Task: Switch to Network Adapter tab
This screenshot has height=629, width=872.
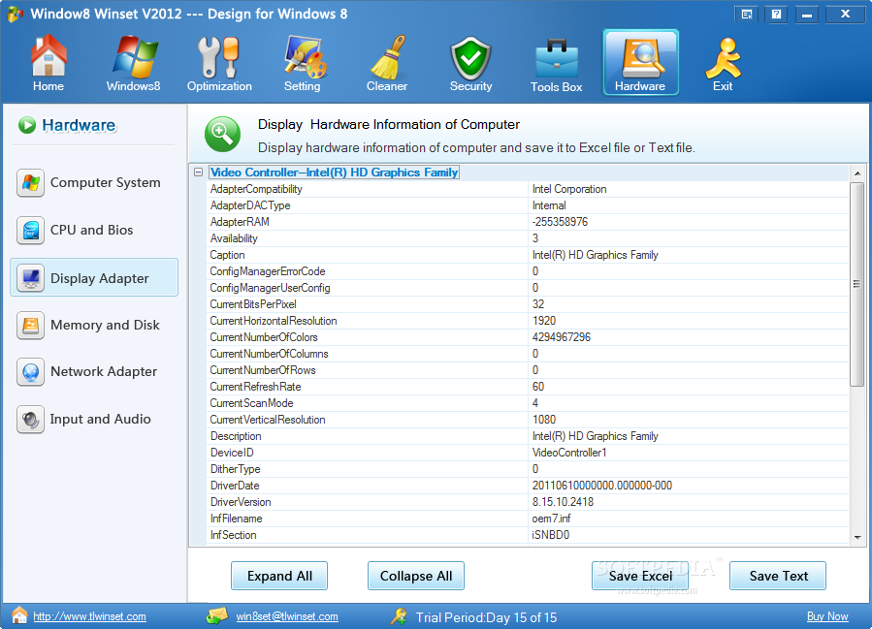Action: click(x=94, y=372)
